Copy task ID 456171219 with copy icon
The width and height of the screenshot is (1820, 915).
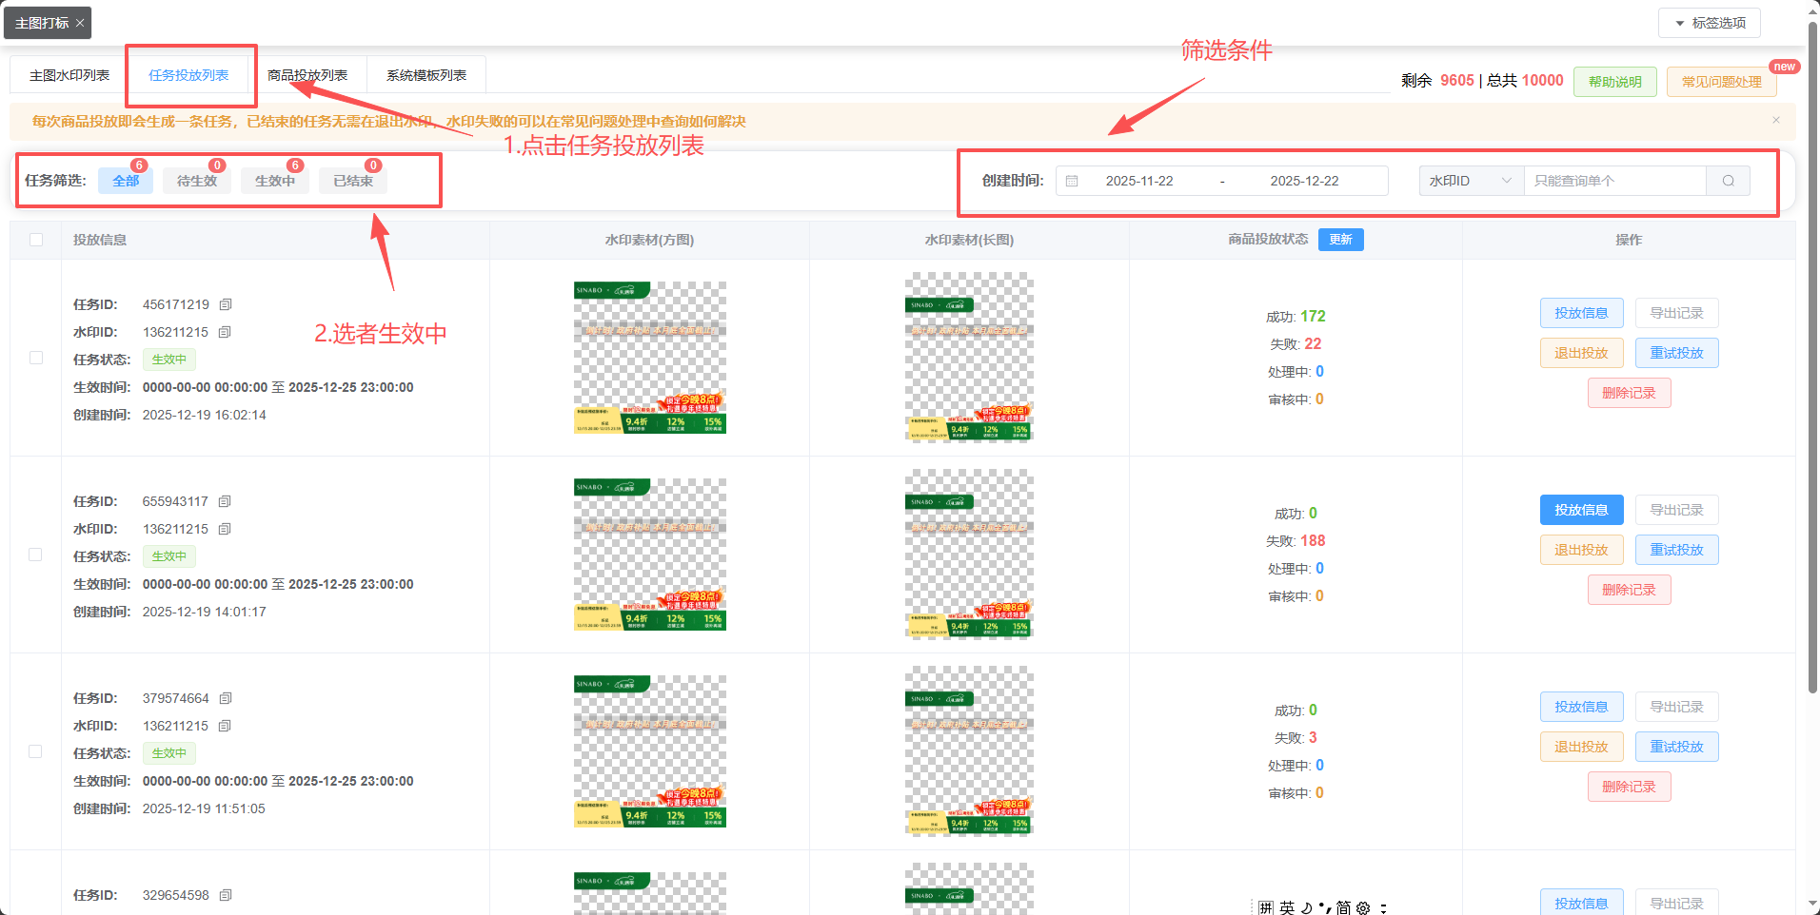[x=226, y=304]
